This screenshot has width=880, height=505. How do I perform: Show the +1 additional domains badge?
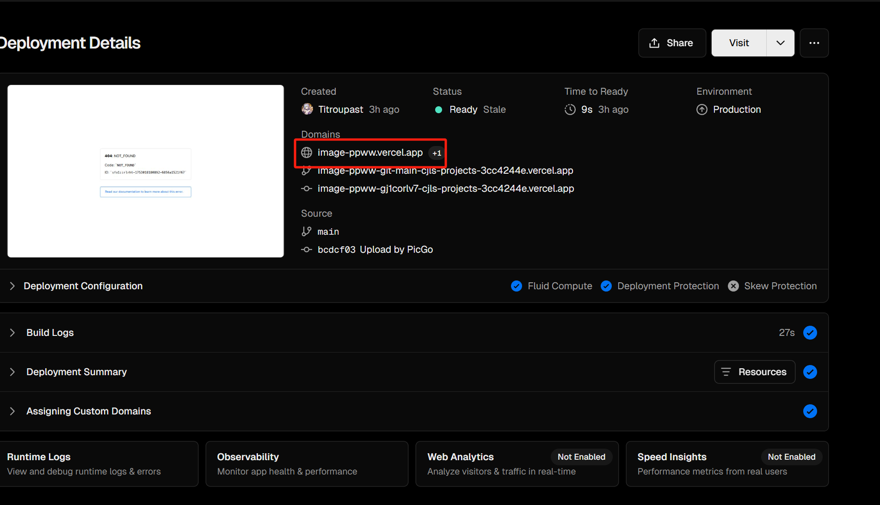437,153
